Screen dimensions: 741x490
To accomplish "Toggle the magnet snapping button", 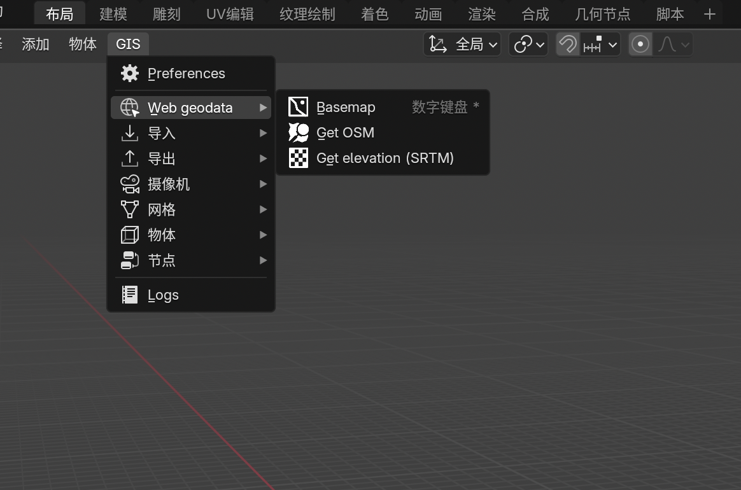I will coord(567,44).
